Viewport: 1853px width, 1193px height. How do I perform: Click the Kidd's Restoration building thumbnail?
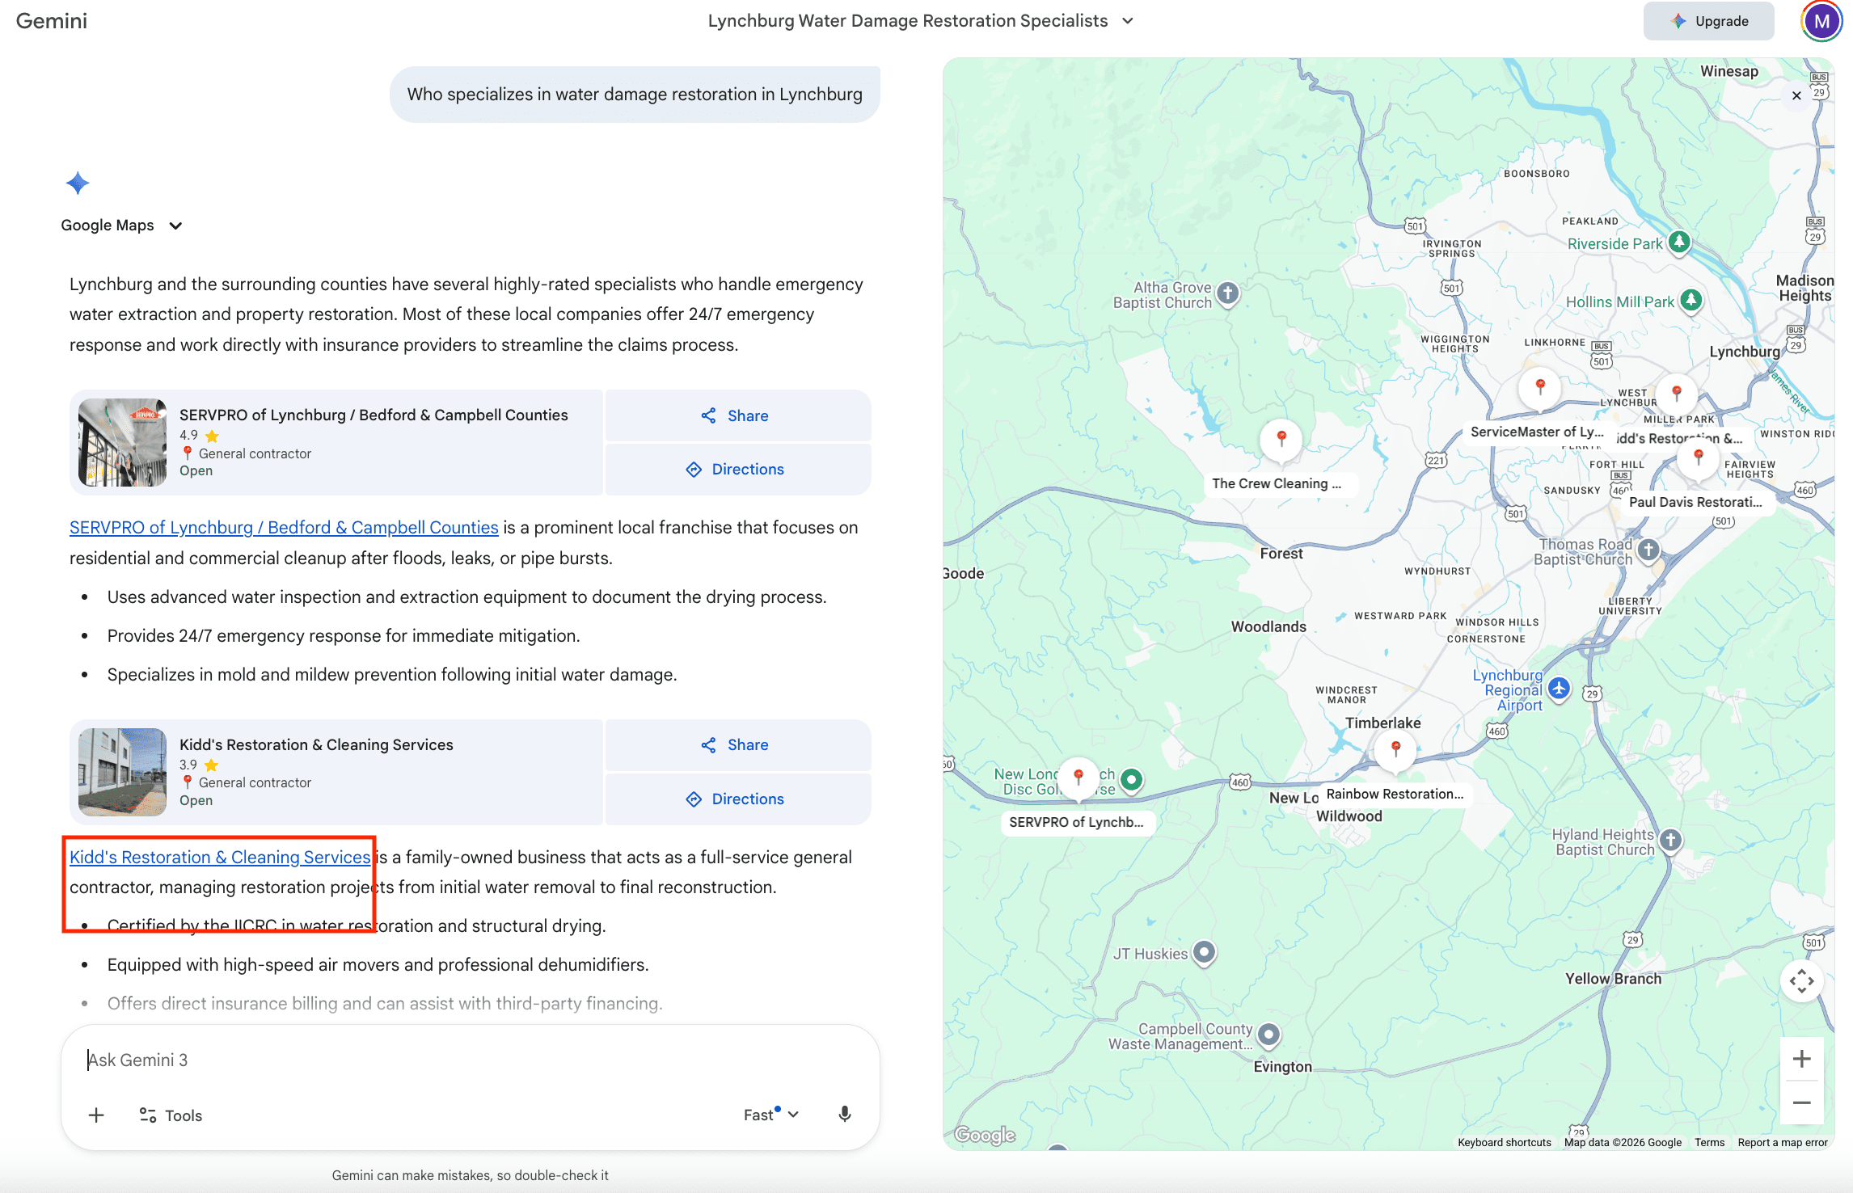point(122,772)
